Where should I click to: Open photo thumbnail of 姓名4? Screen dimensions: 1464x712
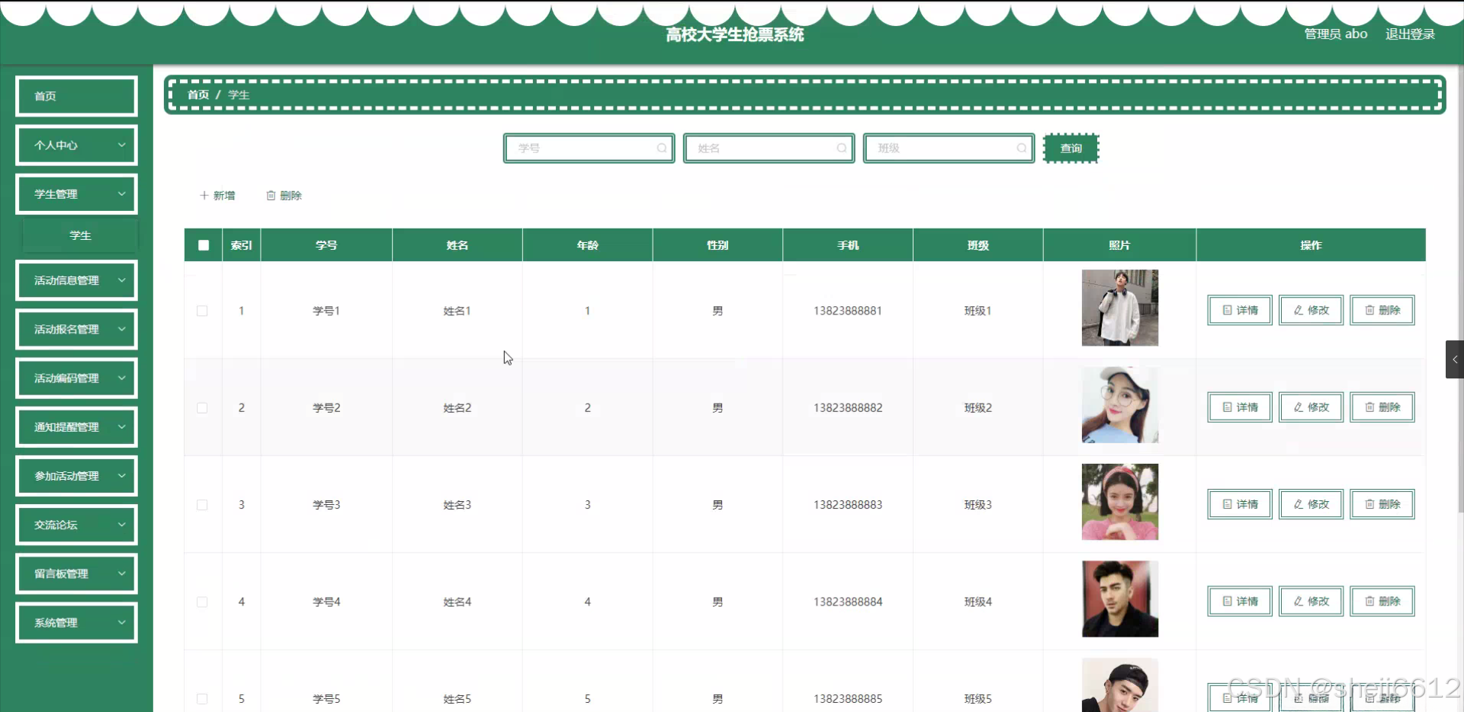click(x=1119, y=599)
